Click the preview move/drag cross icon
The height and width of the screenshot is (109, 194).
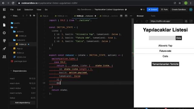pyautogui.click(x=186, y=21)
